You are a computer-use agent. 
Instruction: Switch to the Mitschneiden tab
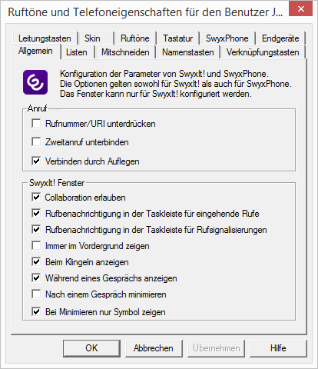point(125,52)
